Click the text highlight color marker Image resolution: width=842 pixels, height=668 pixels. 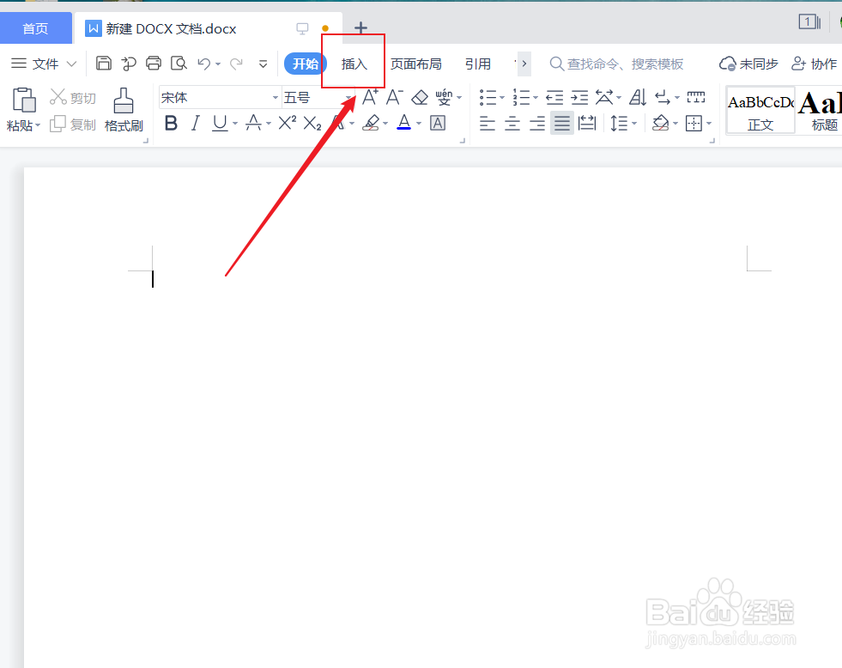pyautogui.click(x=371, y=124)
